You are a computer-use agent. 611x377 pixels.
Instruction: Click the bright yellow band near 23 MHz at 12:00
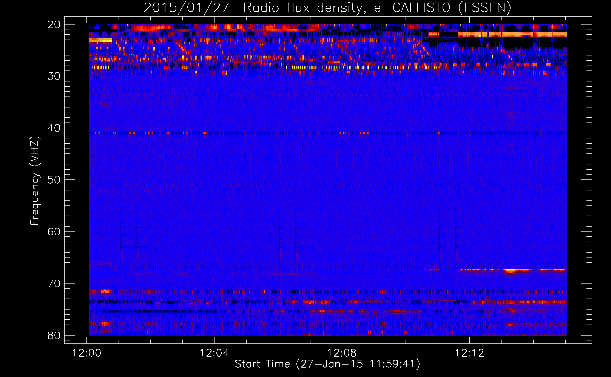point(100,40)
